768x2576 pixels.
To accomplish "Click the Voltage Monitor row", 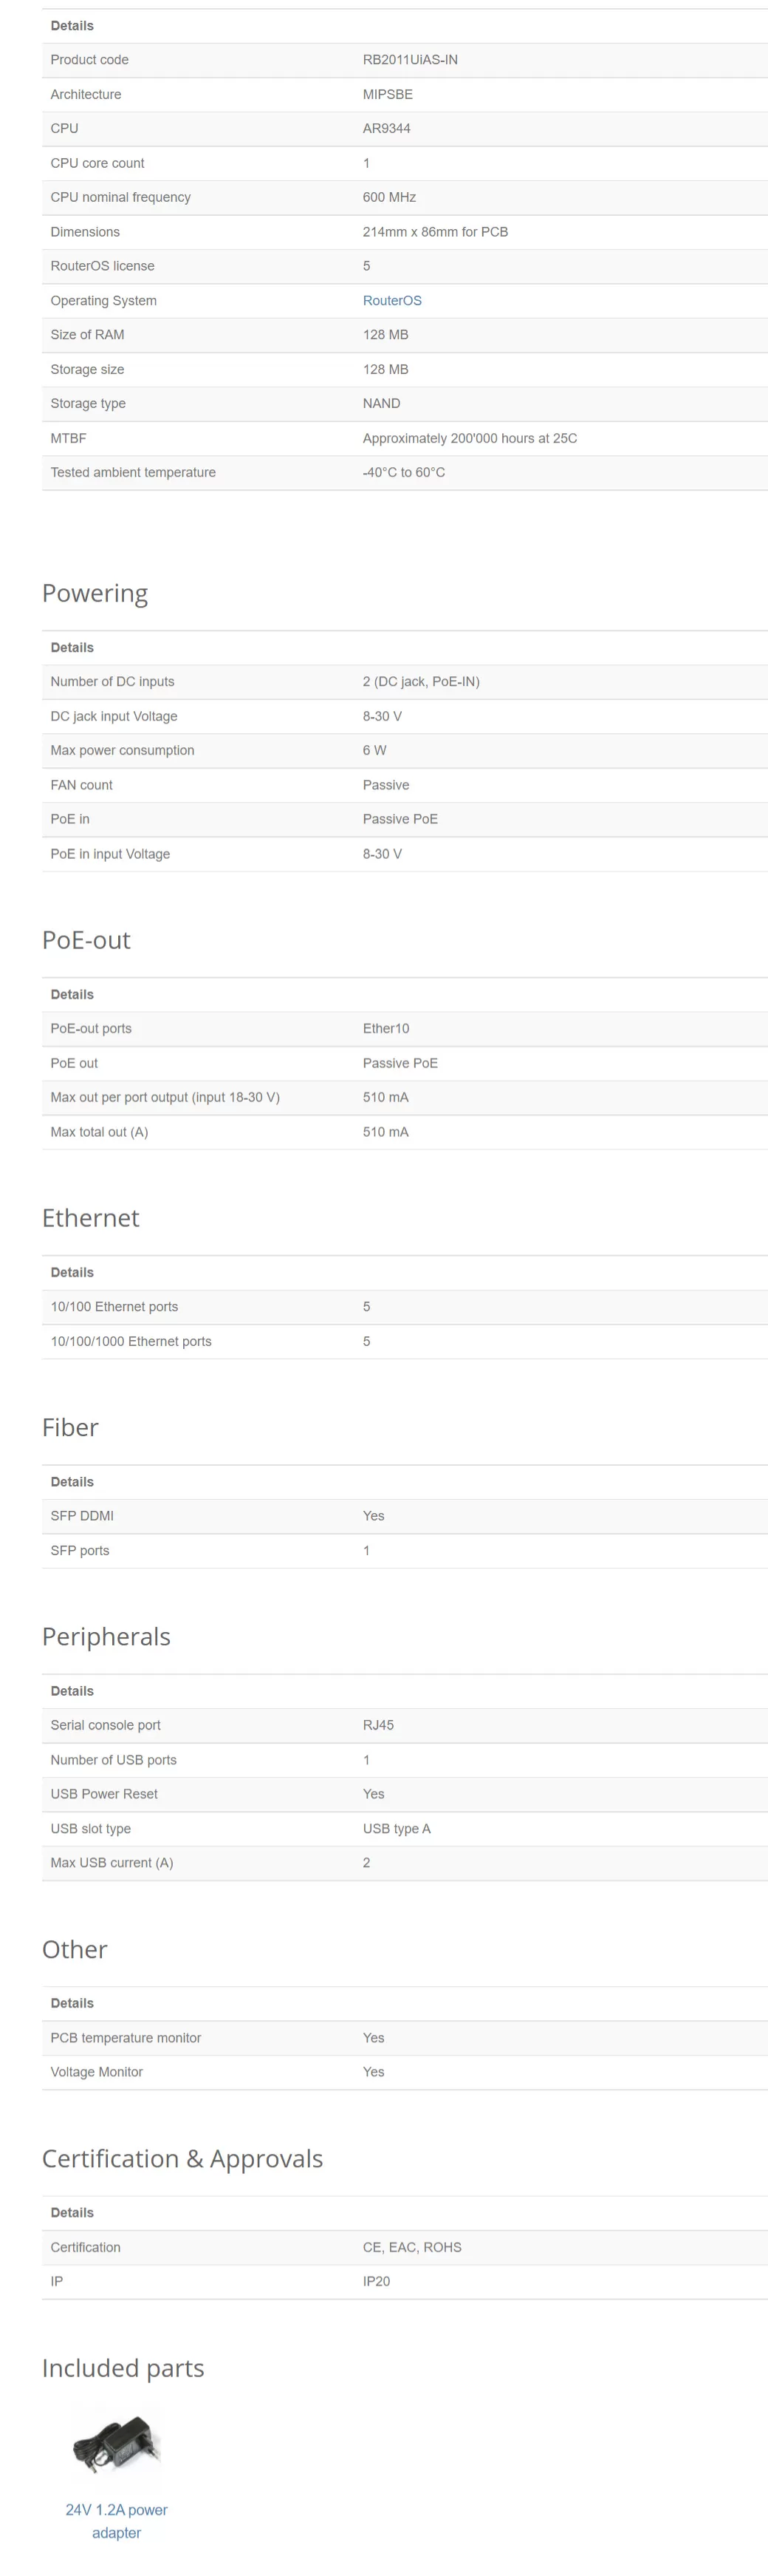I will tap(405, 2072).
